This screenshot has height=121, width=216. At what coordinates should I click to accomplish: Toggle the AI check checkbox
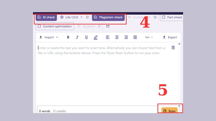coord(39,17)
